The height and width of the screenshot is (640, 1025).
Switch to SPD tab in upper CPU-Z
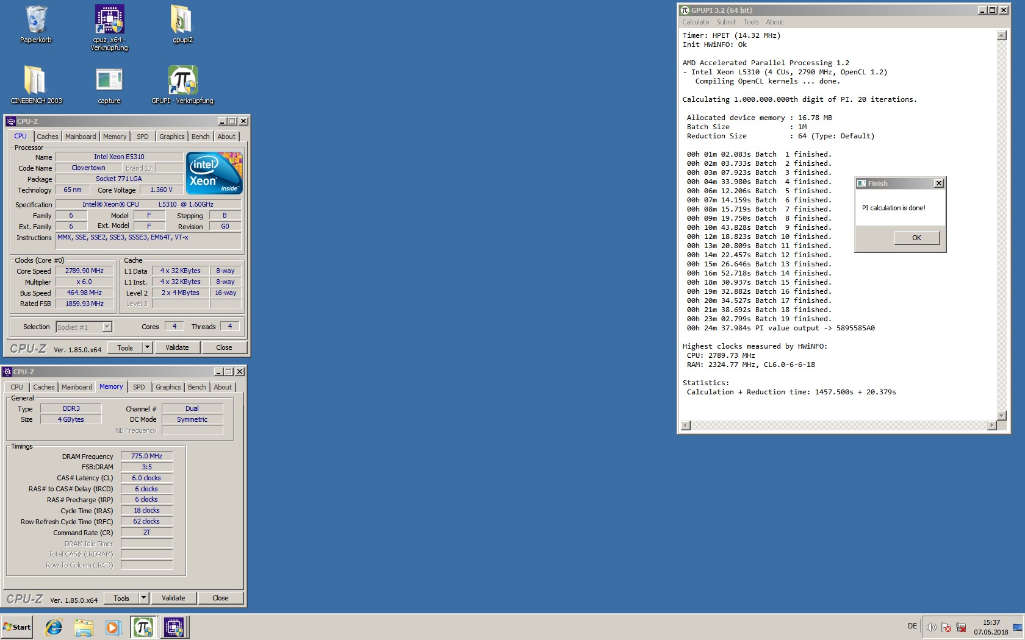click(142, 137)
